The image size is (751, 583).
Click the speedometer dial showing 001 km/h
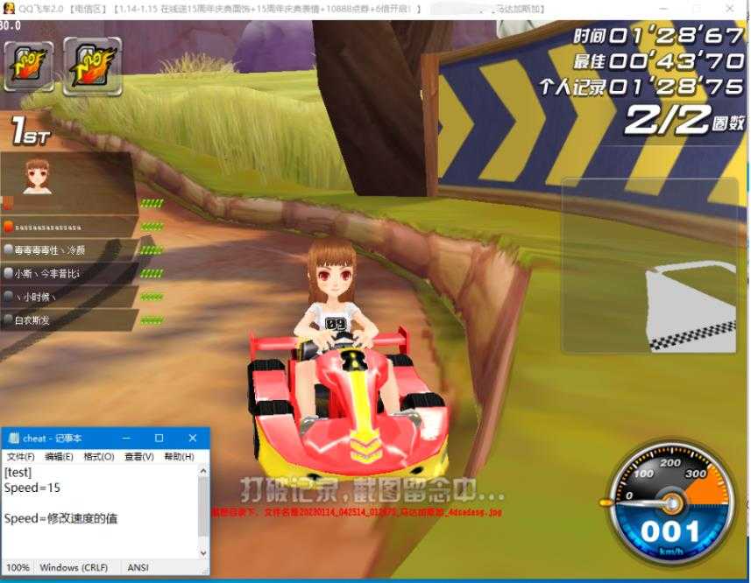pyautogui.click(x=670, y=503)
